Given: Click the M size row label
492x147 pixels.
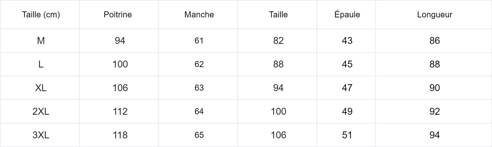Looking at the screenshot, I should (41, 41).
